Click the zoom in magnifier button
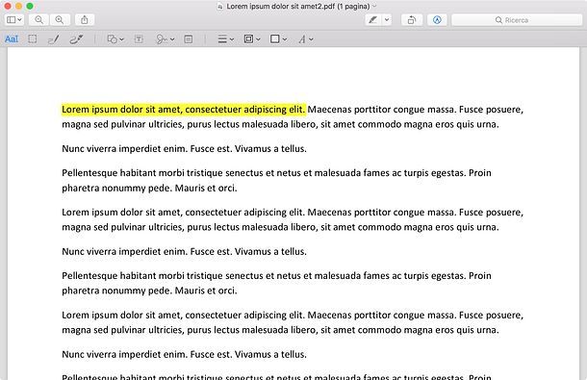This screenshot has width=587, height=380. click(x=60, y=20)
